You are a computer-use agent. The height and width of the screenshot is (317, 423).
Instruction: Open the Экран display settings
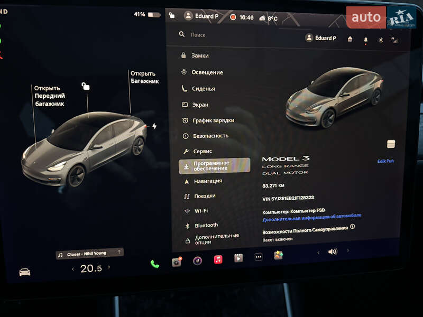pyautogui.click(x=195, y=105)
